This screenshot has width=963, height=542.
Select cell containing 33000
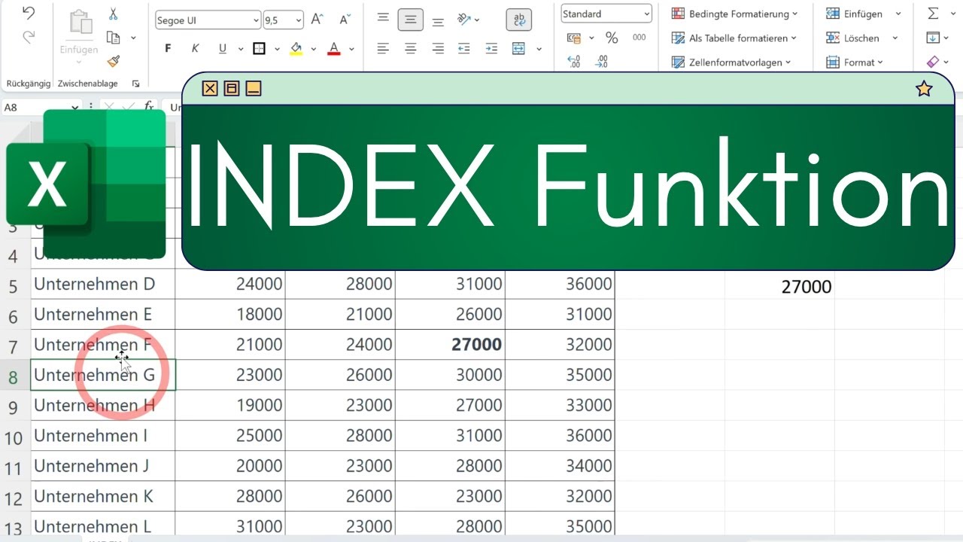coord(560,405)
